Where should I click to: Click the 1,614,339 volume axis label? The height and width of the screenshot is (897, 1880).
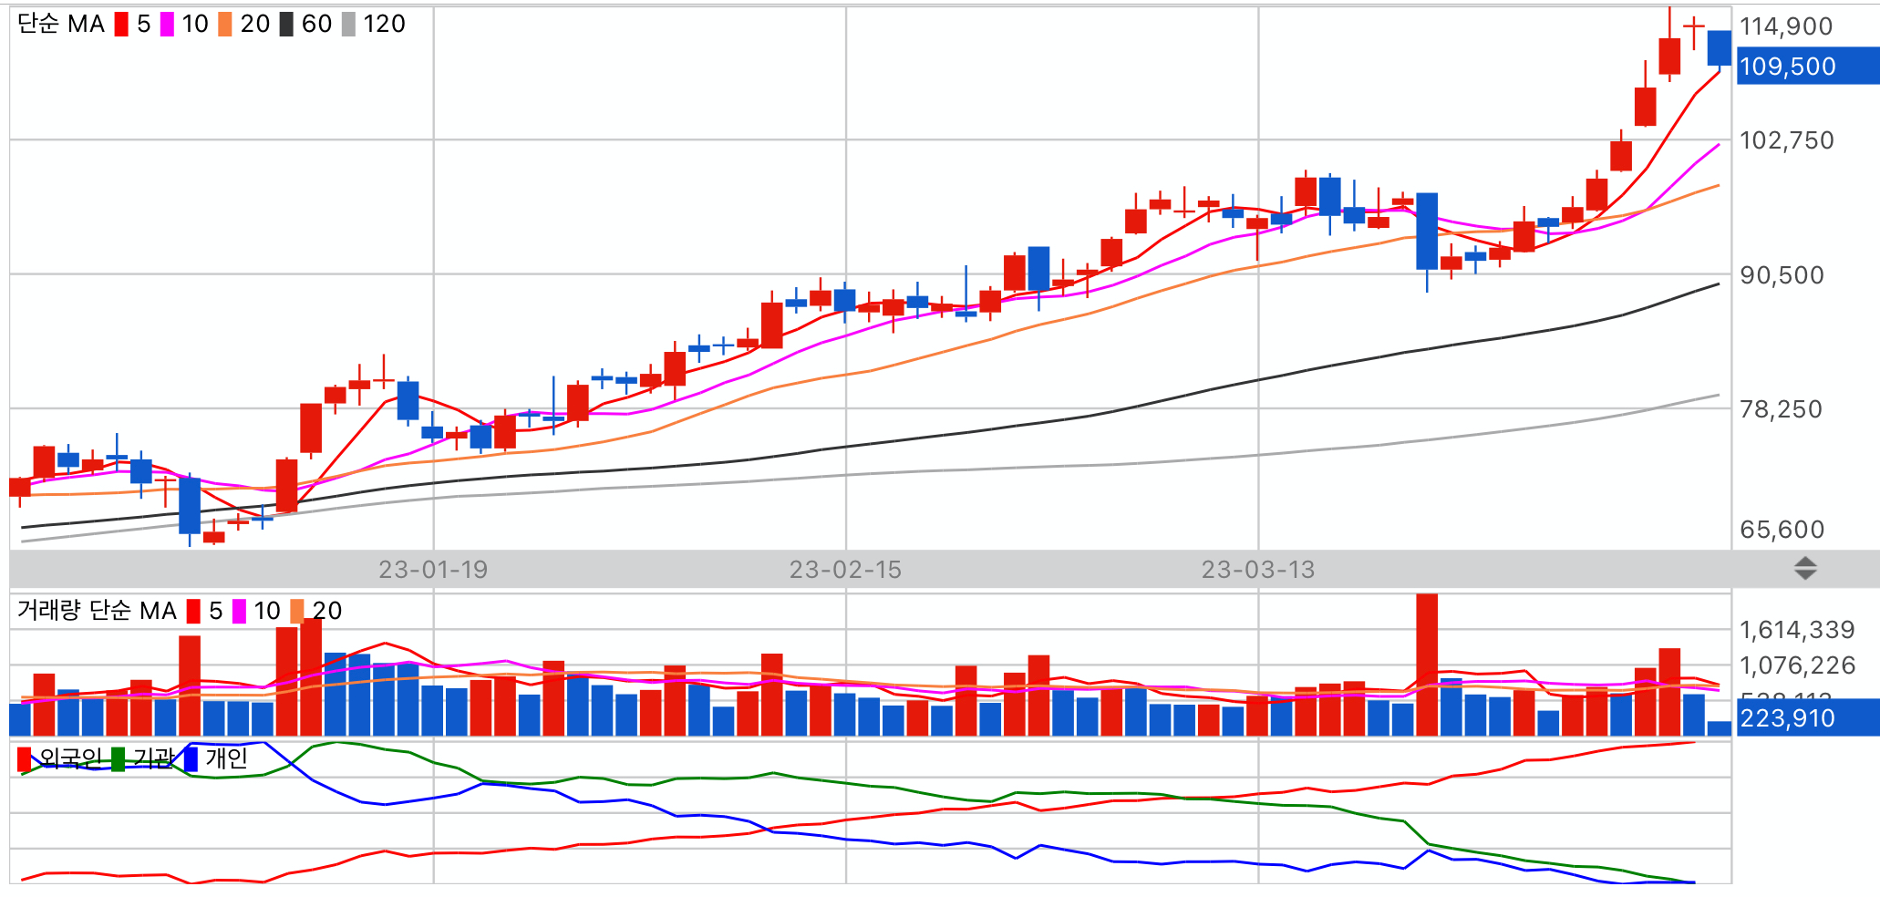point(1797,630)
